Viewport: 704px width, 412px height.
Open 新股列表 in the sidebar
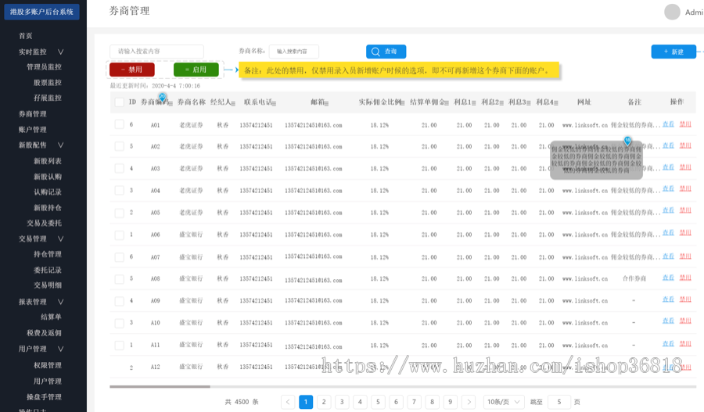coord(48,161)
